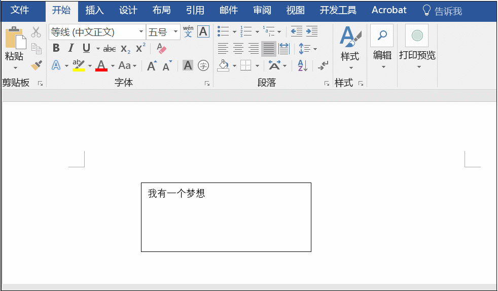Click the numbered list icon

click(x=246, y=31)
